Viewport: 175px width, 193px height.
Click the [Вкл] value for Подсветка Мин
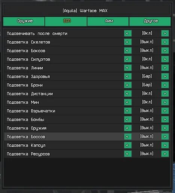[x=147, y=102]
